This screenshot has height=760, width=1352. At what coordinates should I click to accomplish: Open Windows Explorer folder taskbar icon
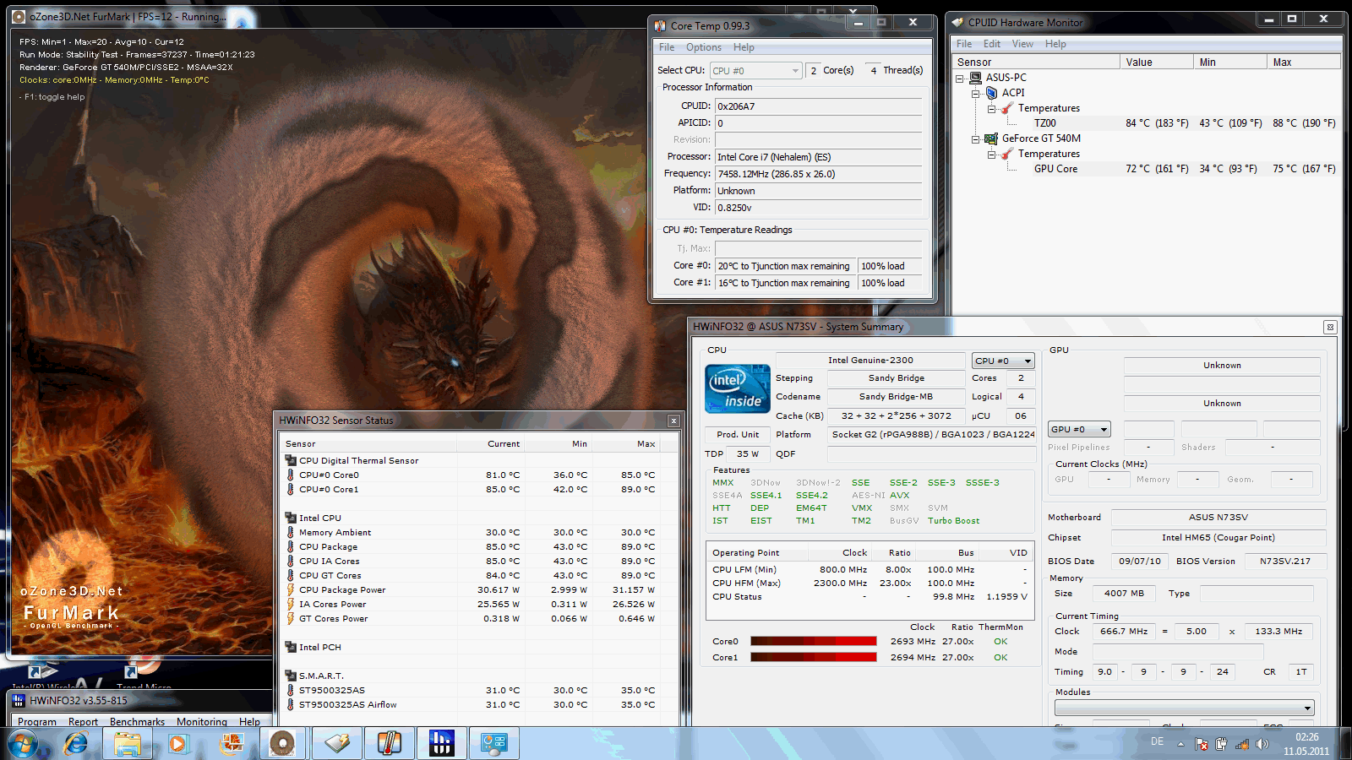pyautogui.click(x=128, y=744)
